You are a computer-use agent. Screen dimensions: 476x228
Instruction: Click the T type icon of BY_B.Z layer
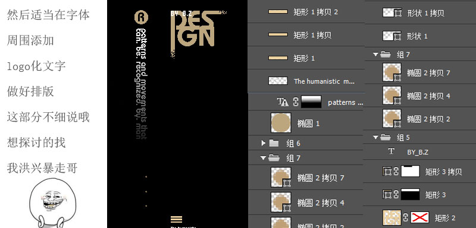tap(392, 151)
